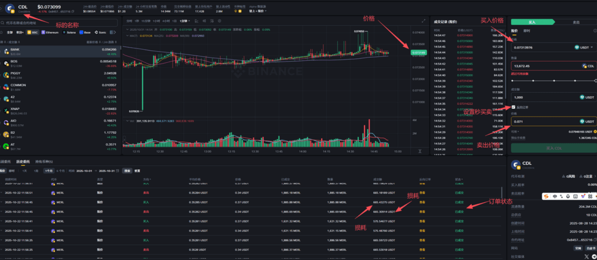Click the 搜索 search button in history
Viewport: 597px width, 260px height.
click(x=127, y=171)
